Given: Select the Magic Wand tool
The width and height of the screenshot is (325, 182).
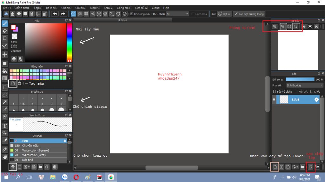Looking at the screenshot, I should 5,102.
